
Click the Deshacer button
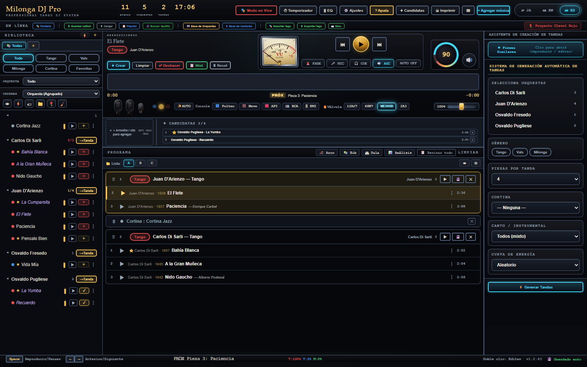tap(169, 65)
